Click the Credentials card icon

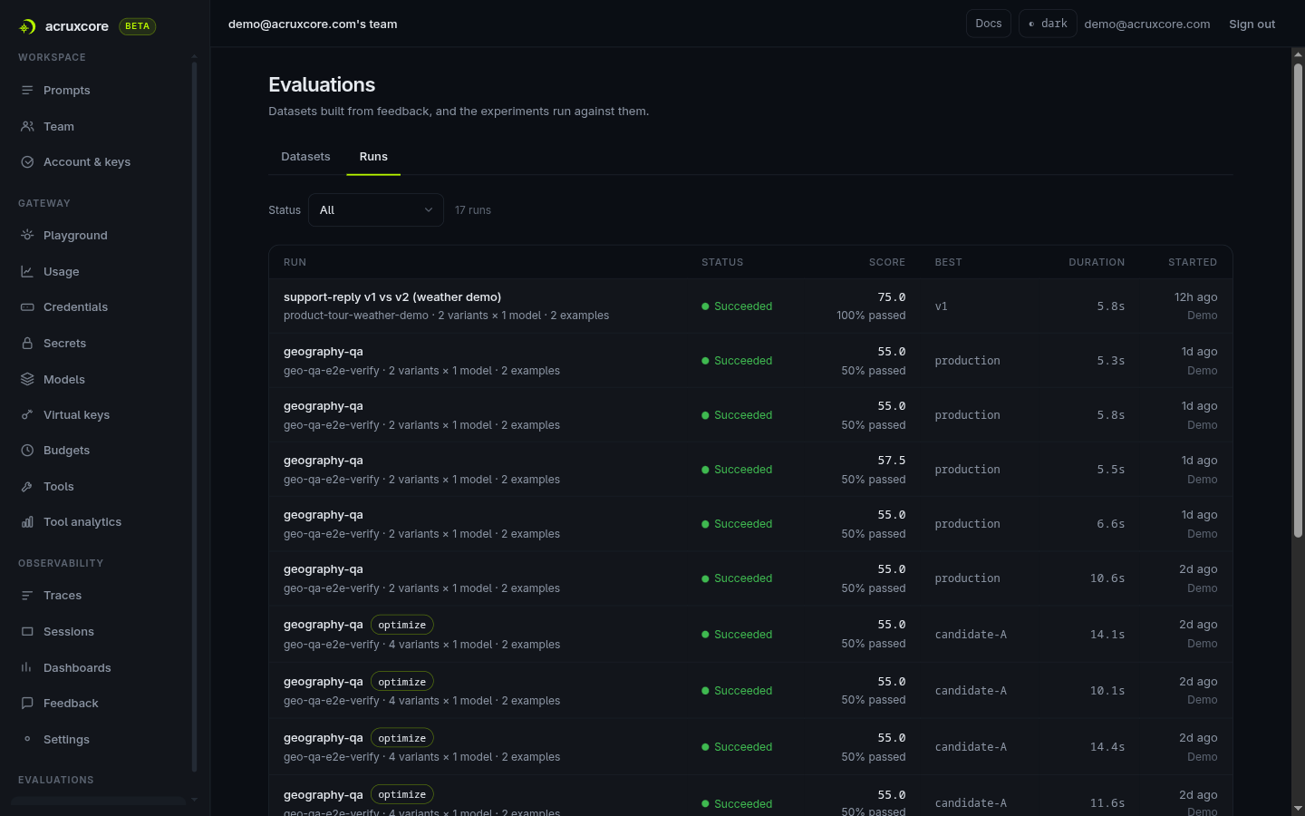click(27, 306)
